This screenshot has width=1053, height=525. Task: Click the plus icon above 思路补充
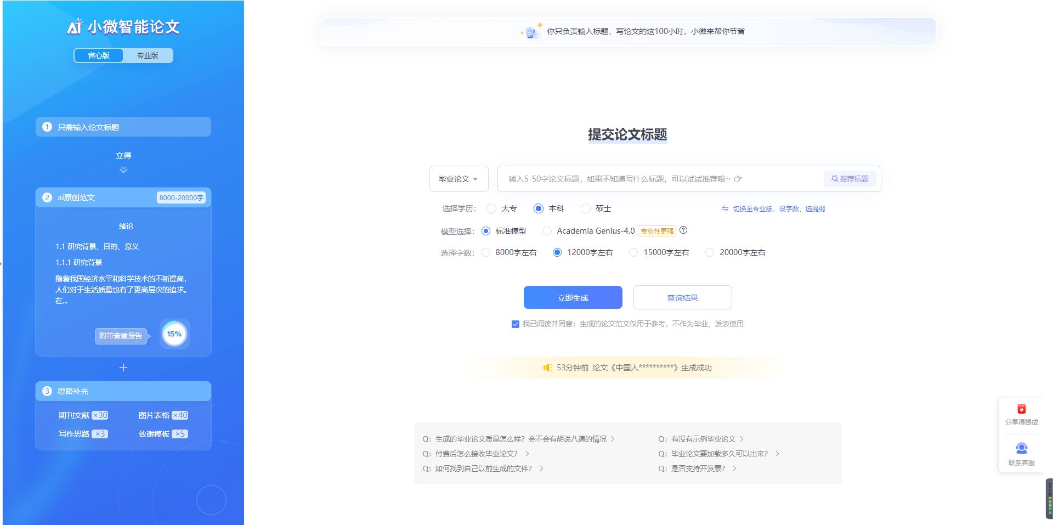(x=123, y=368)
